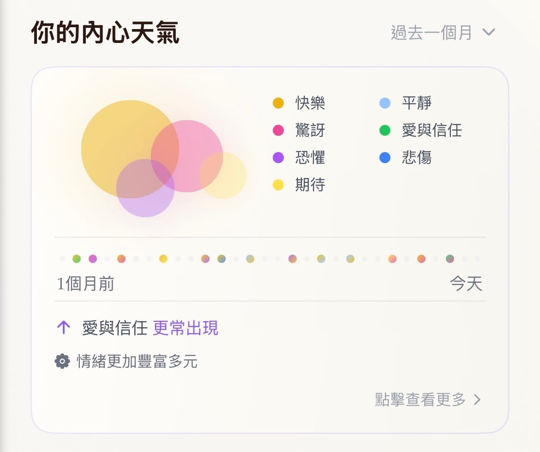Select the pink 驚訝 legend dot
The image size is (540, 452).
pyautogui.click(x=278, y=130)
